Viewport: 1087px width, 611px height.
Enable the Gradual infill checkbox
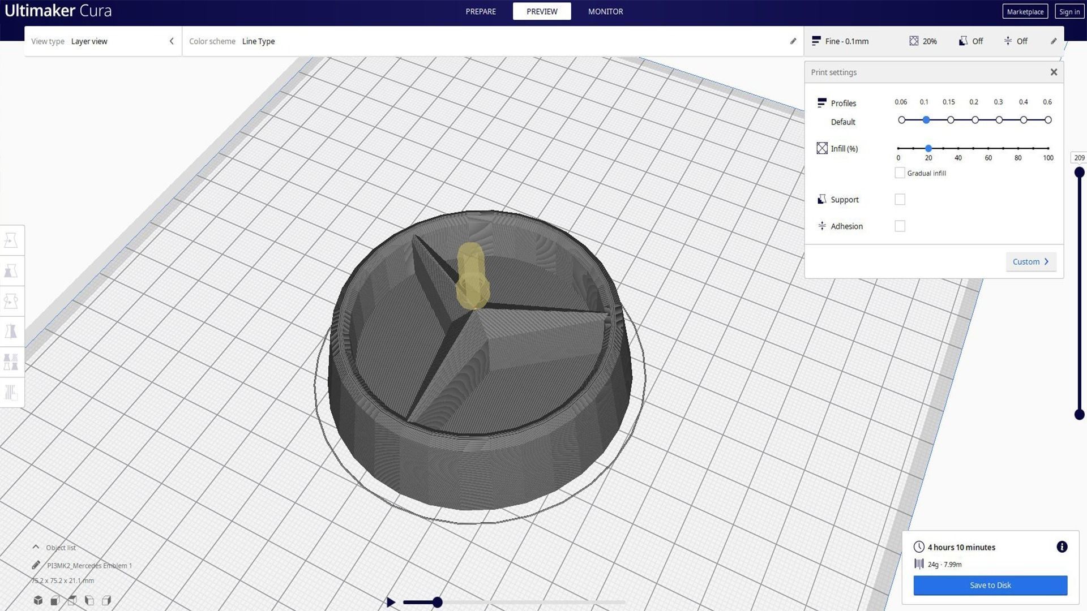[900, 173]
